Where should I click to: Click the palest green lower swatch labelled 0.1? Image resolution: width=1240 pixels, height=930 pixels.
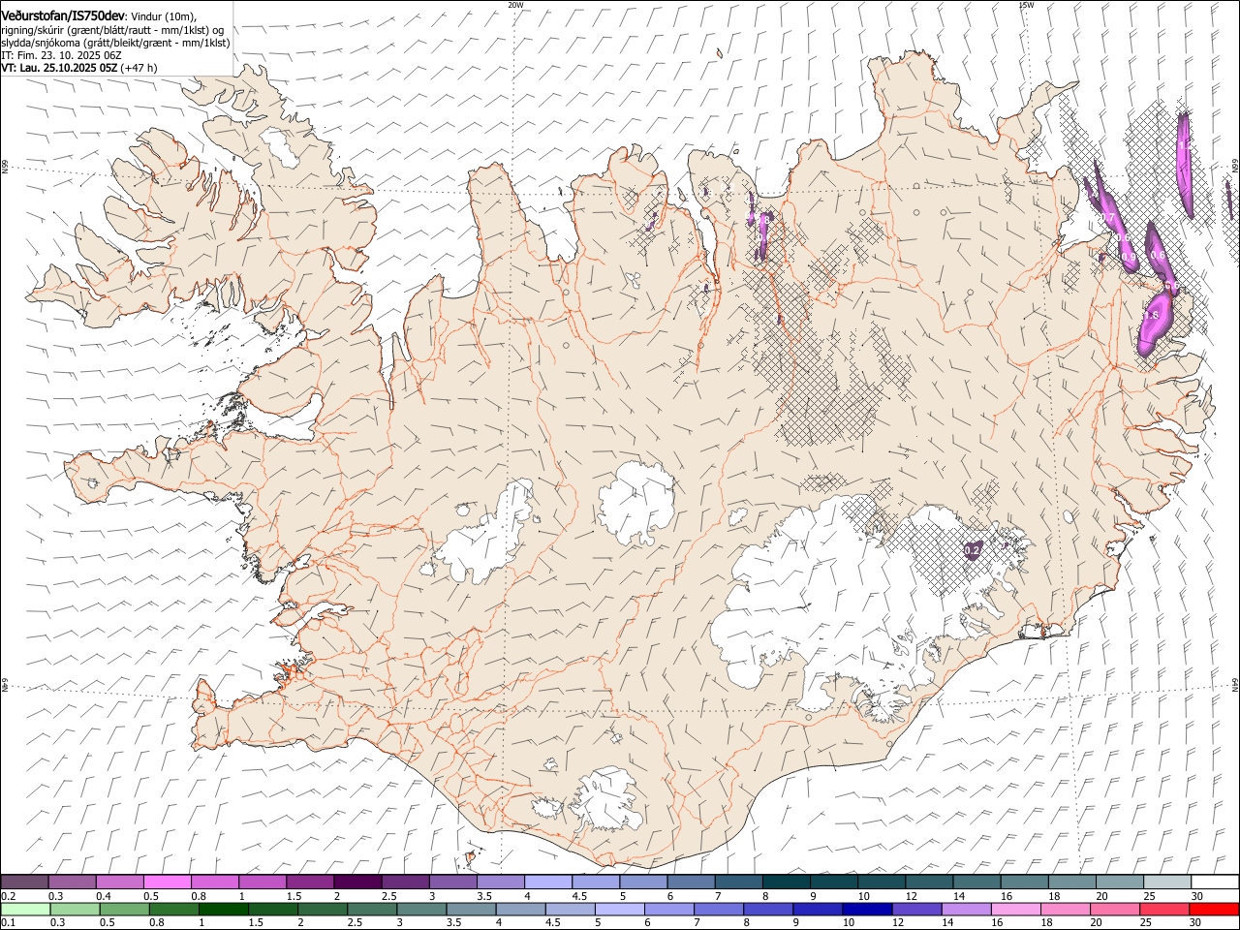[26, 910]
